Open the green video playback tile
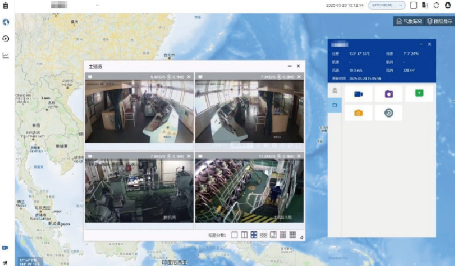The image size is (455, 266). [418, 93]
